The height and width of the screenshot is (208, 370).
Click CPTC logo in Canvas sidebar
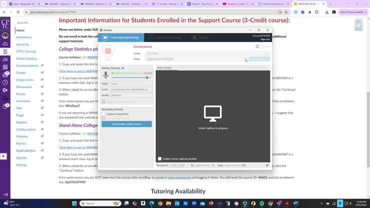click(5, 24)
